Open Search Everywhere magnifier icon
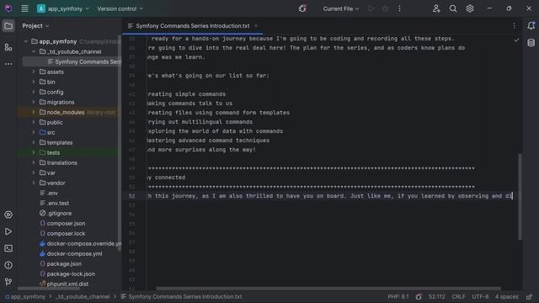This screenshot has width=539, height=303. click(x=453, y=8)
